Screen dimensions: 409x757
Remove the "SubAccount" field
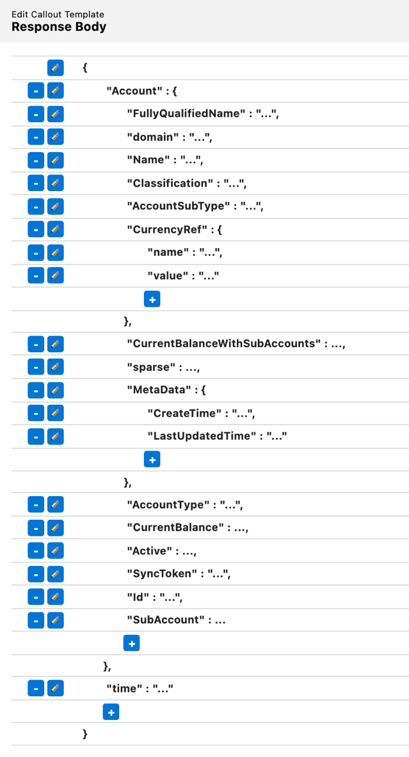coord(36,620)
